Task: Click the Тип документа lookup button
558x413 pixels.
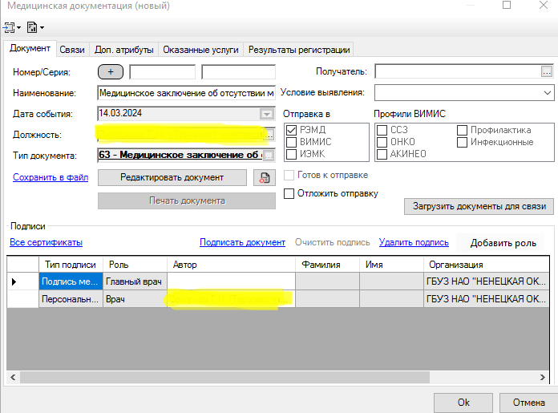Action: coord(269,156)
